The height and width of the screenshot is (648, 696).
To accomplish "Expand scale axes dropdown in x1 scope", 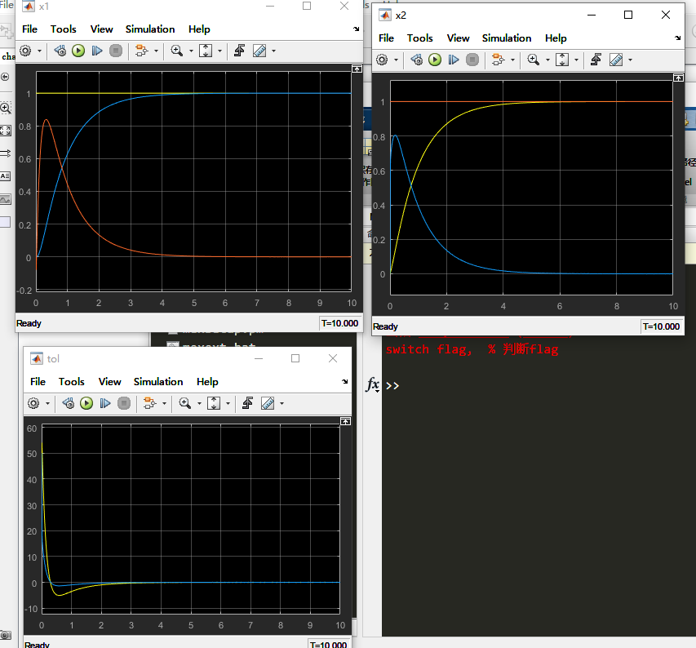I will 219,51.
